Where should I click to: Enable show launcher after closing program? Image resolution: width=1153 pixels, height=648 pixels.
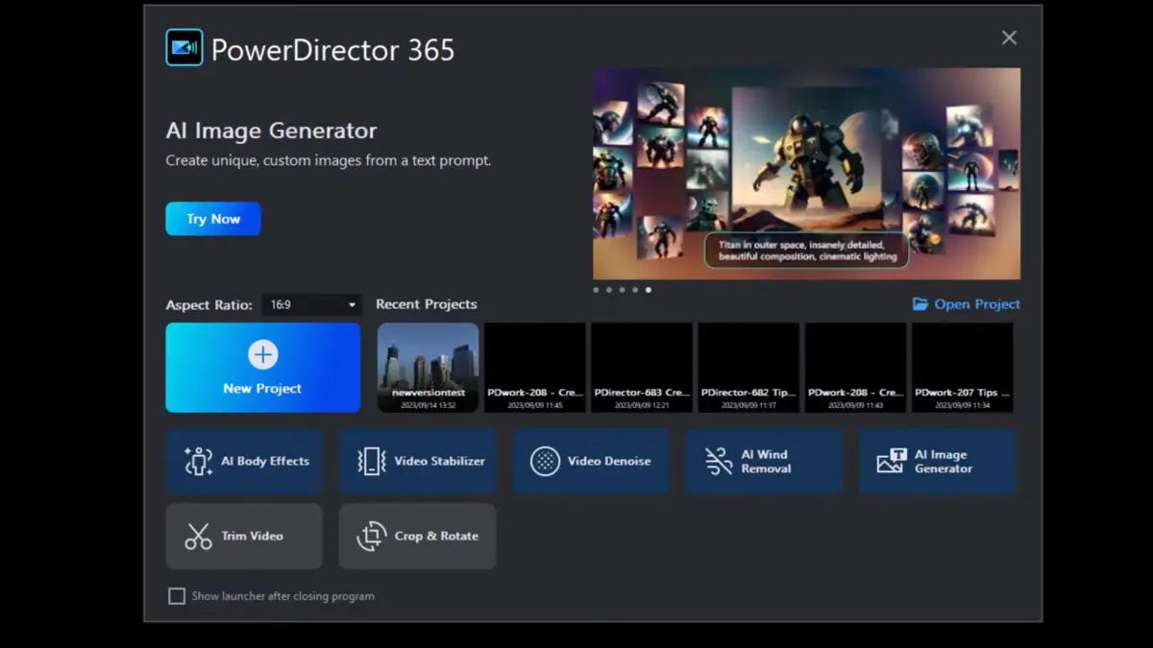[x=177, y=596]
